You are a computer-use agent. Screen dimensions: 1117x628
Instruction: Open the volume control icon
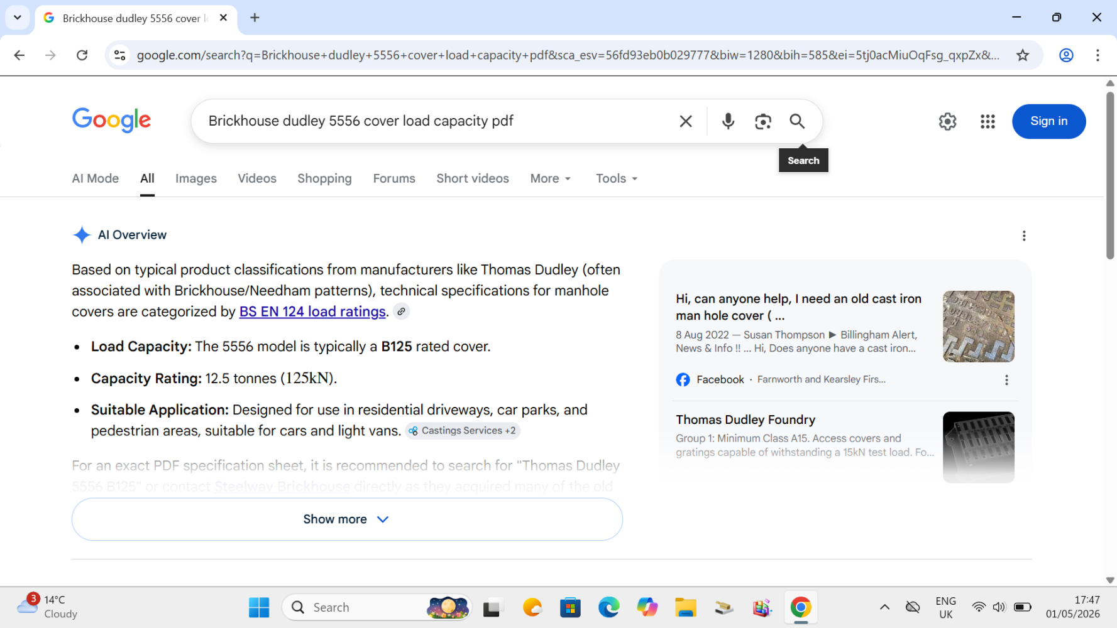pos(999,607)
